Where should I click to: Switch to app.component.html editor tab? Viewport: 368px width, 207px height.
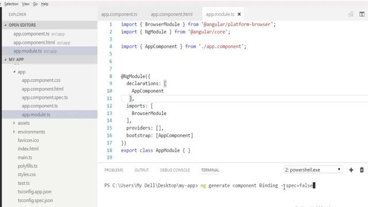click(x=171, y=14)
